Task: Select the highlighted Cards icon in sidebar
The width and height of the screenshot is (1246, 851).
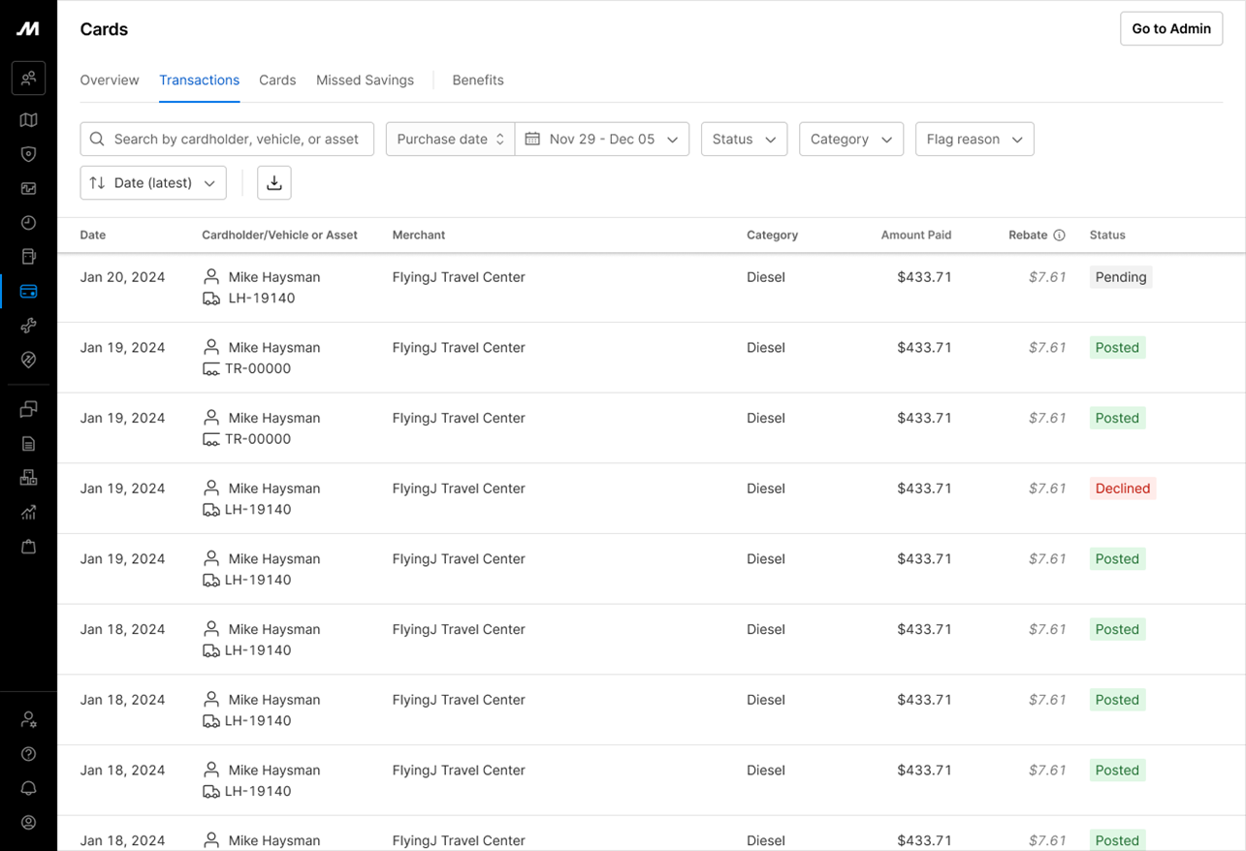Action: point(28,291)
